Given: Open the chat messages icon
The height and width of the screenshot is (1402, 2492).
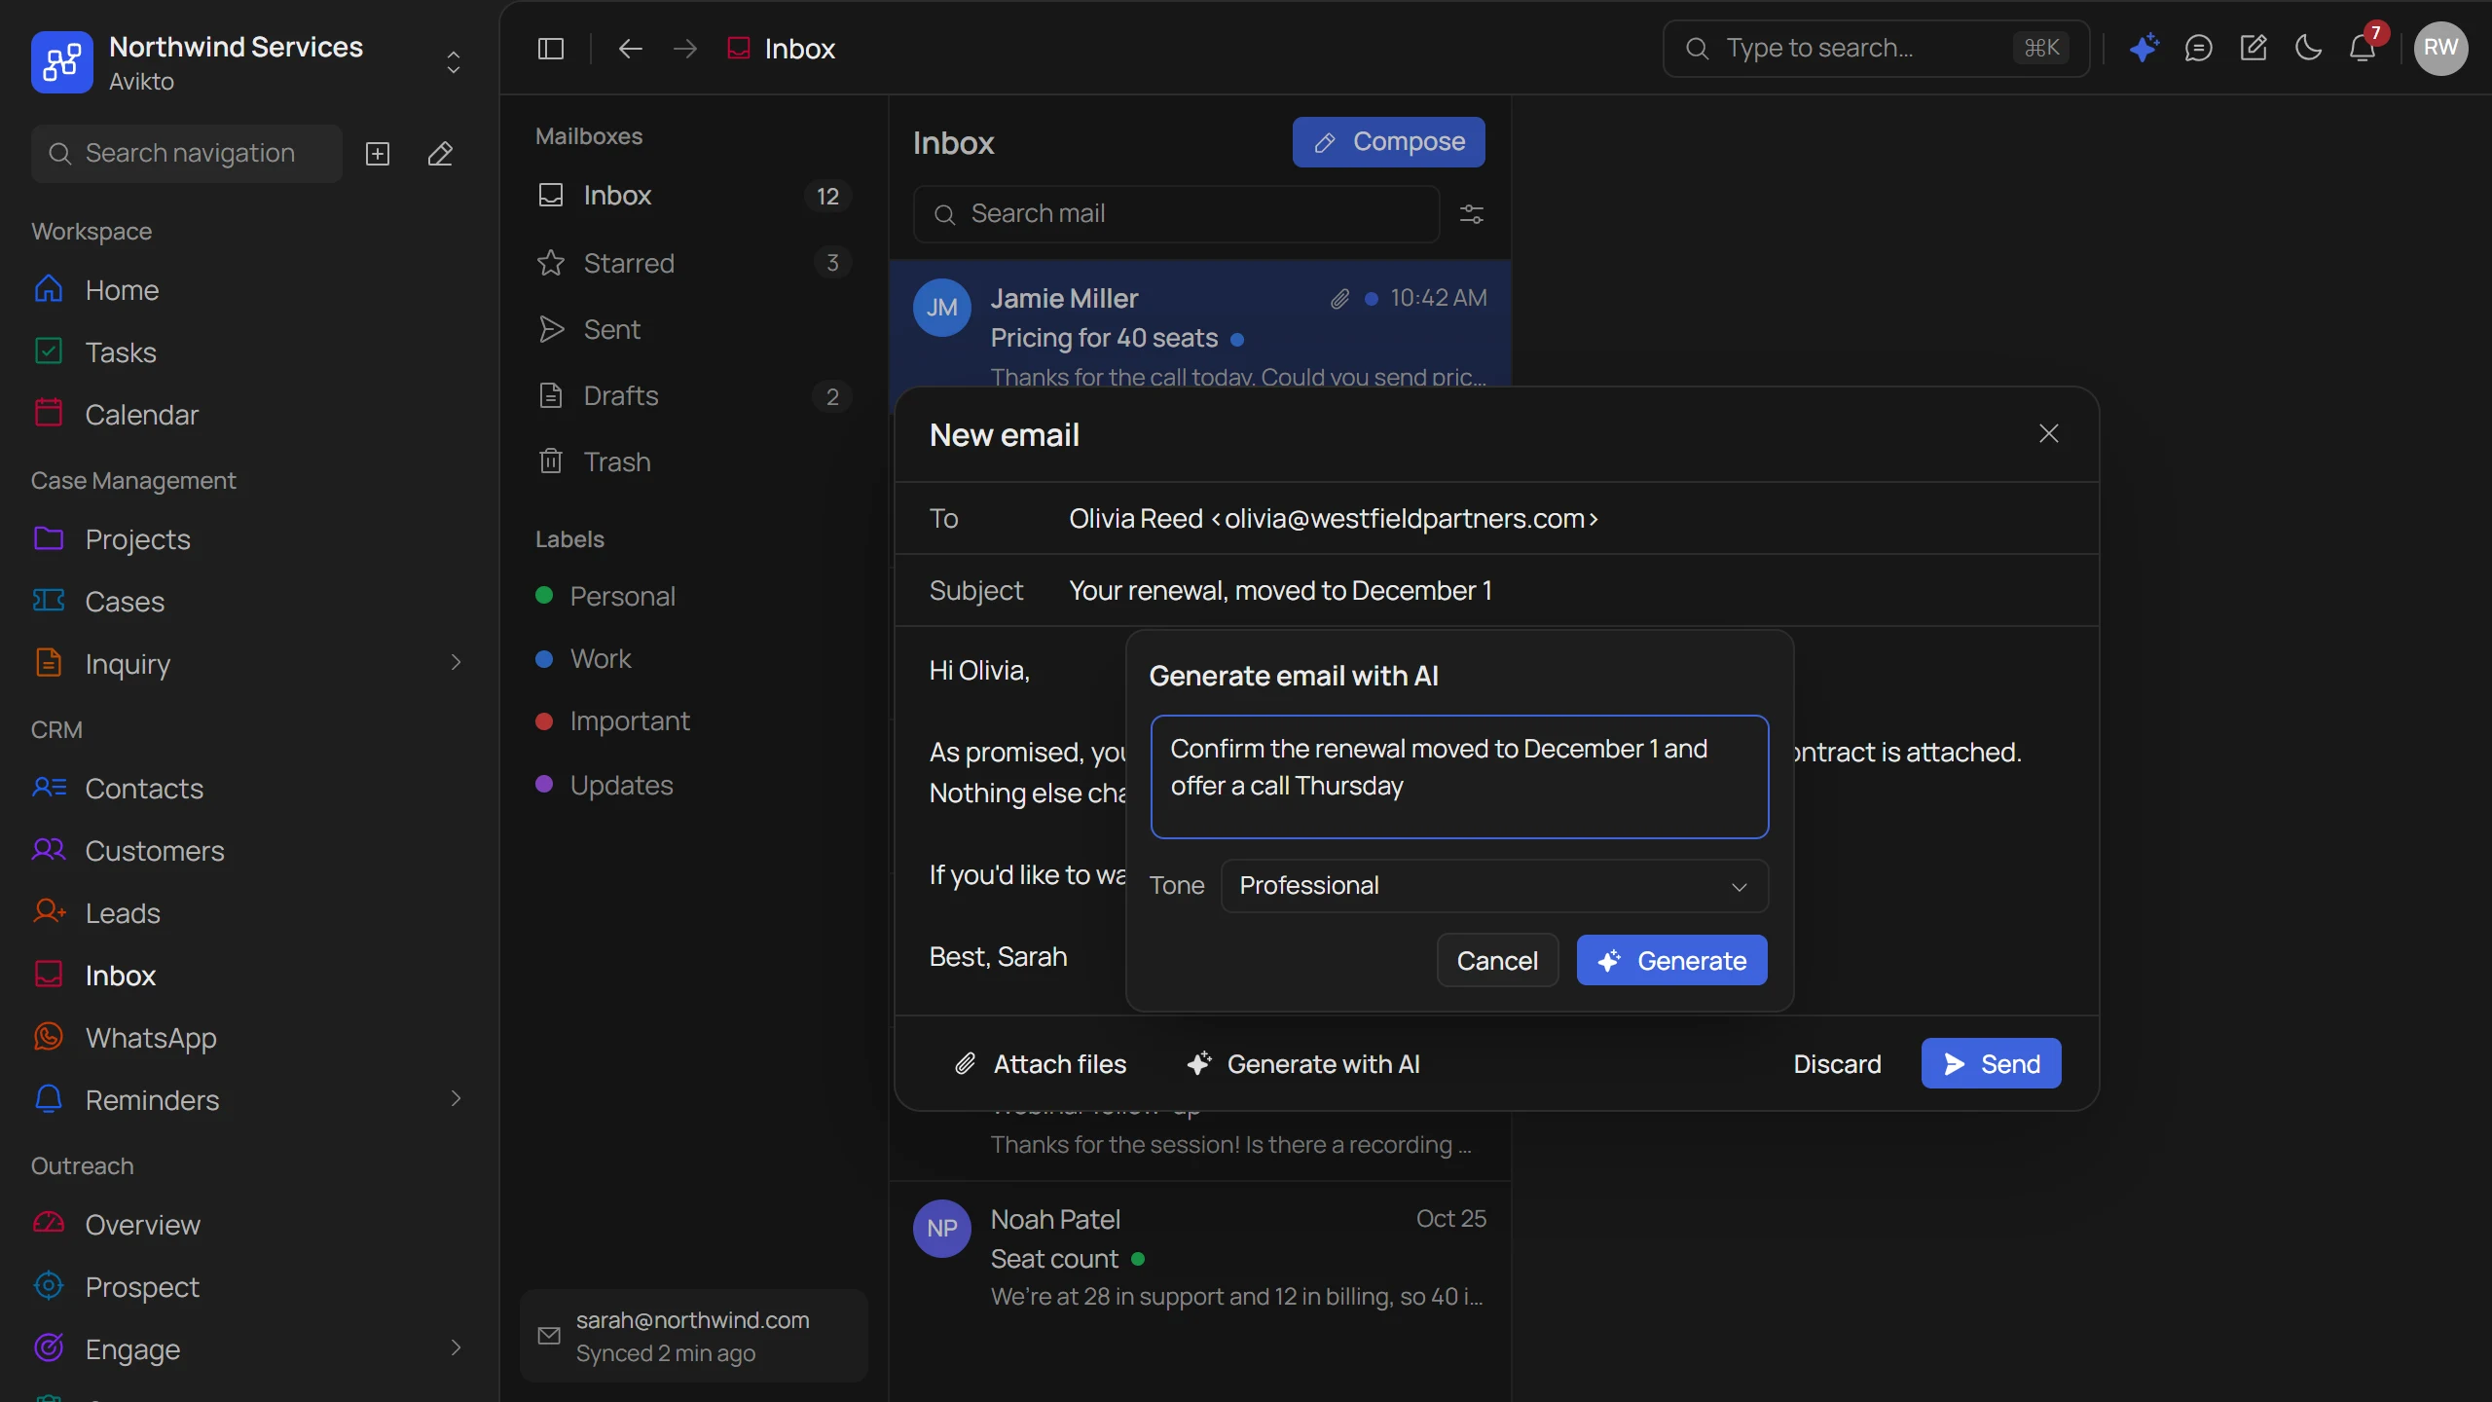Looking at the screenshot, I should pyautogui.click(x=2199, y=48).
